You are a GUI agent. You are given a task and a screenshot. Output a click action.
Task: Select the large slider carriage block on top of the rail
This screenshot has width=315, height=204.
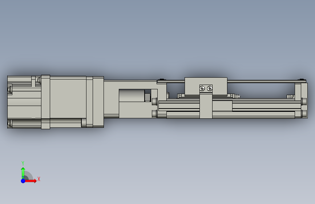point(206,86)
